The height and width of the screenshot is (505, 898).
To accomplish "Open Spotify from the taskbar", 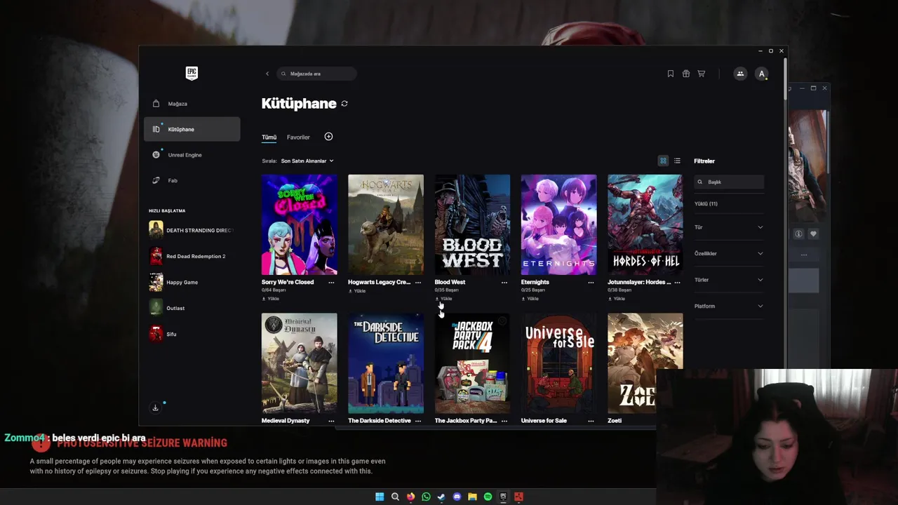I will (x=488, y=497).
